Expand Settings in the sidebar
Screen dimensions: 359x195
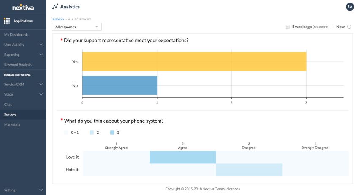click(x=41, y=190)
